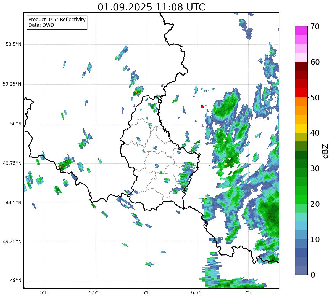Screen dimensions: 332x298
Task: Click the longitude label 7°E
Action: click(x=248, y=292)
